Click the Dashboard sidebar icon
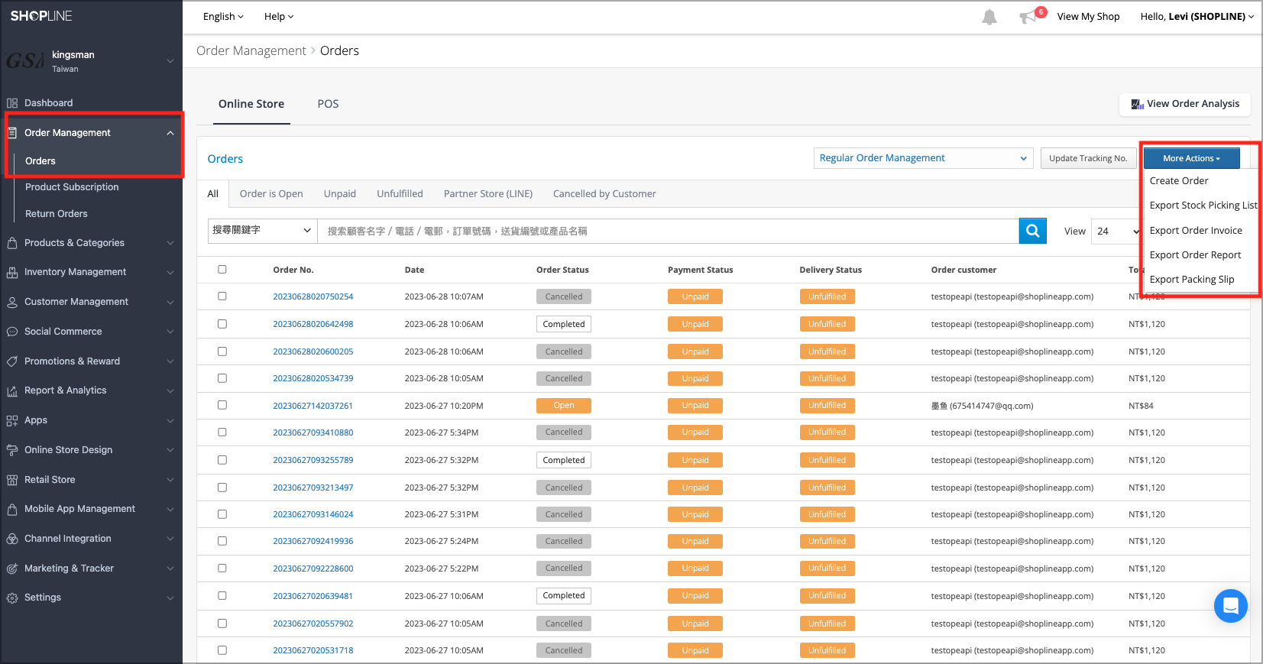The height and width of the screenshot is (664, 1263). click(x=12, y=103)
